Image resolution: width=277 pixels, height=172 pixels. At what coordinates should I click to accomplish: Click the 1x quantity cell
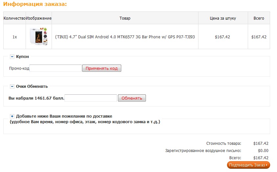click(x=14, y=37)
